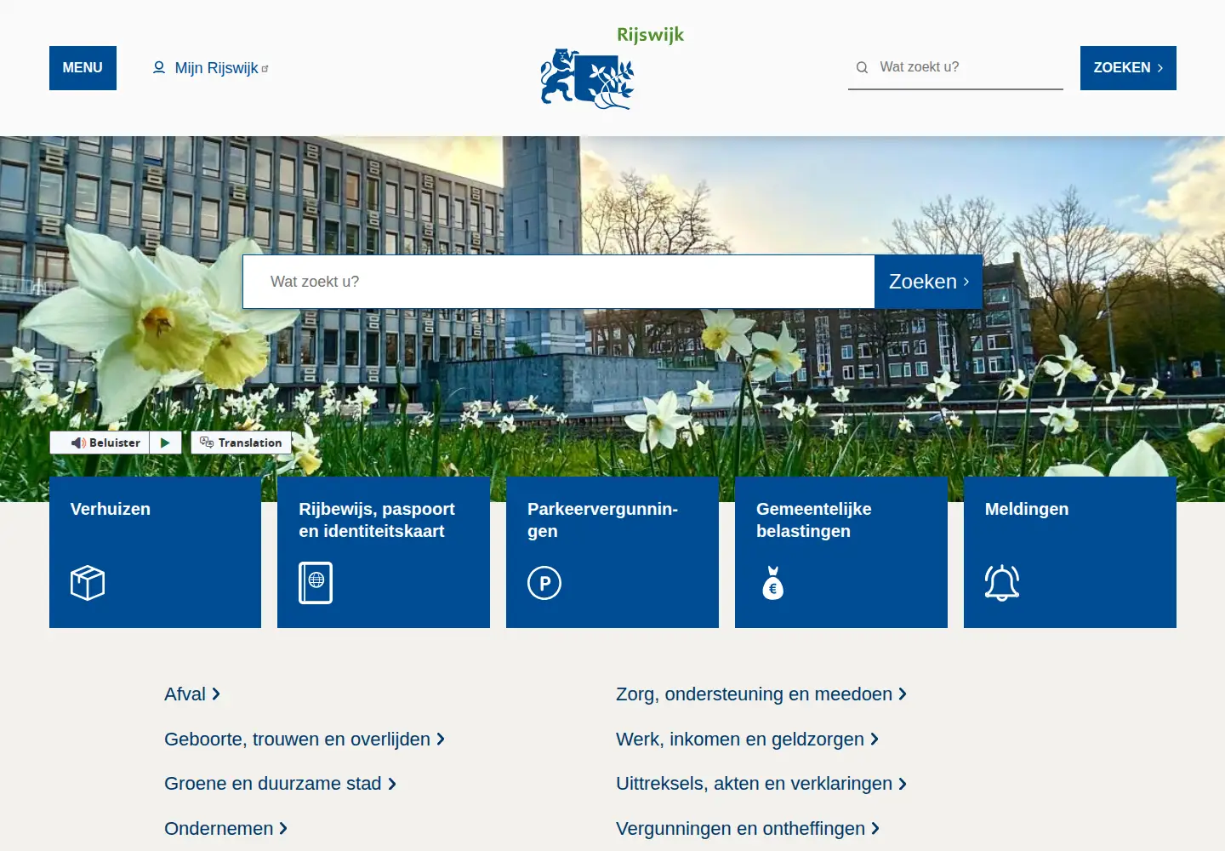Screen dimensions: 1225x851
Task: Open Zorg, ondersteuning en meedoen
Action: pos(761,694)
